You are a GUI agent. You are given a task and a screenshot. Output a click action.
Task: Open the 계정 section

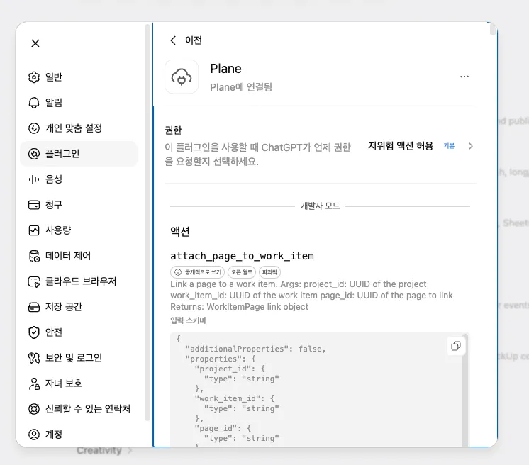click(x=79, y=435)
